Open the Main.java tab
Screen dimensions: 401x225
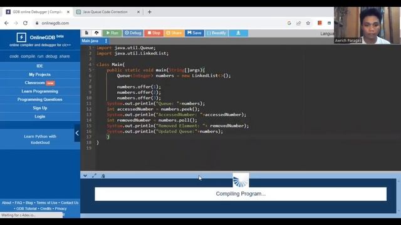(90, 41)
